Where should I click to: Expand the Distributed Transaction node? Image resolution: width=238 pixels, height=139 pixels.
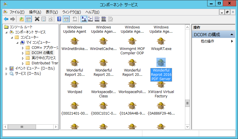[x=23, y=63]
